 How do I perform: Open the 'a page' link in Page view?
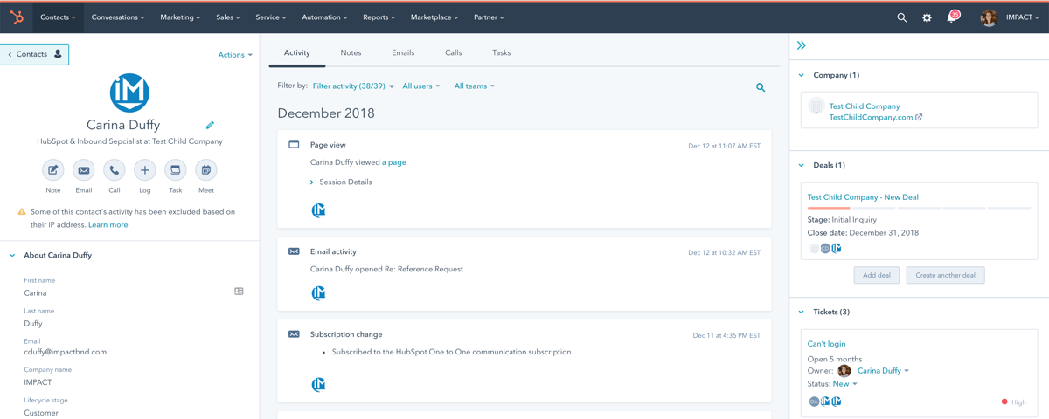coord(394,162)
